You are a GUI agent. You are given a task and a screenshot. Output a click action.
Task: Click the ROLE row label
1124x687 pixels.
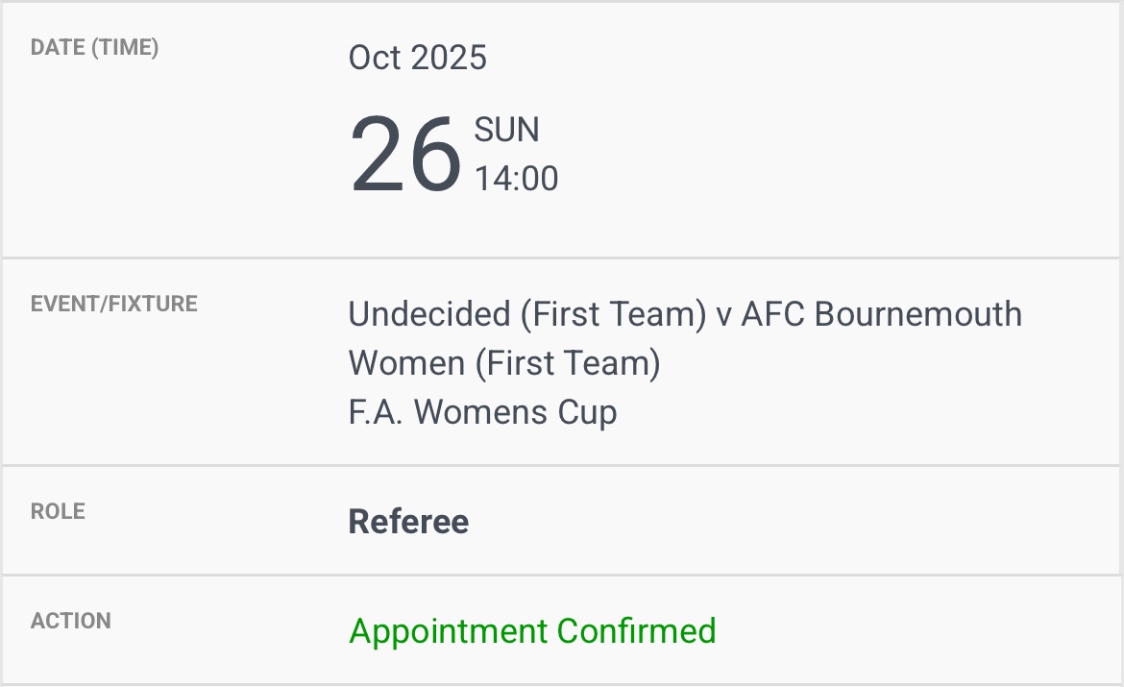pos(58,511)
